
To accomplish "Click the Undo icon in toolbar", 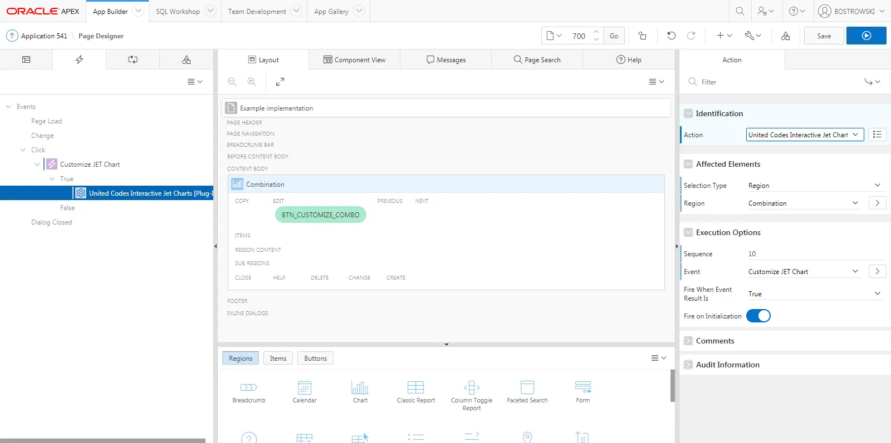I will 671,36.
